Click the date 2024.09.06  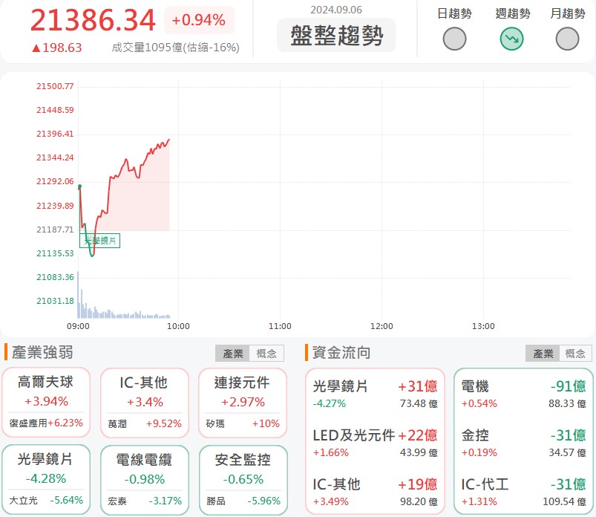tap(336, 10)
